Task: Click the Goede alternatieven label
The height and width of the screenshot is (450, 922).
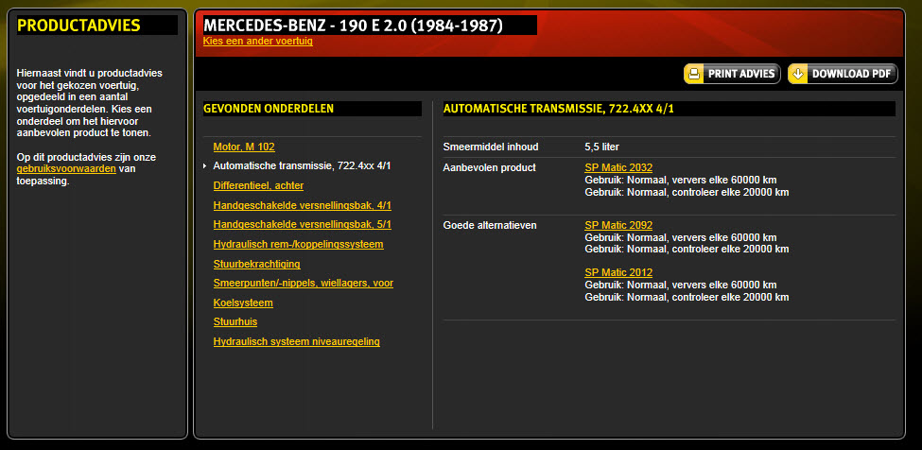Action: tap(490, 226)
